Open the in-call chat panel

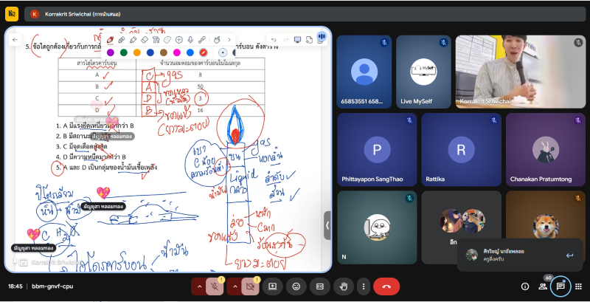coord(560,286)
